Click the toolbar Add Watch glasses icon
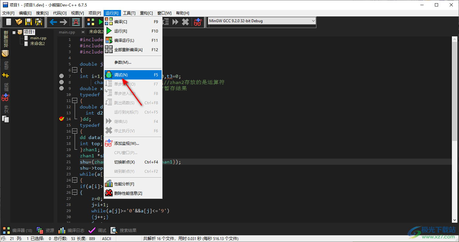Screen dimensions: 459x242 pos(198,22)
